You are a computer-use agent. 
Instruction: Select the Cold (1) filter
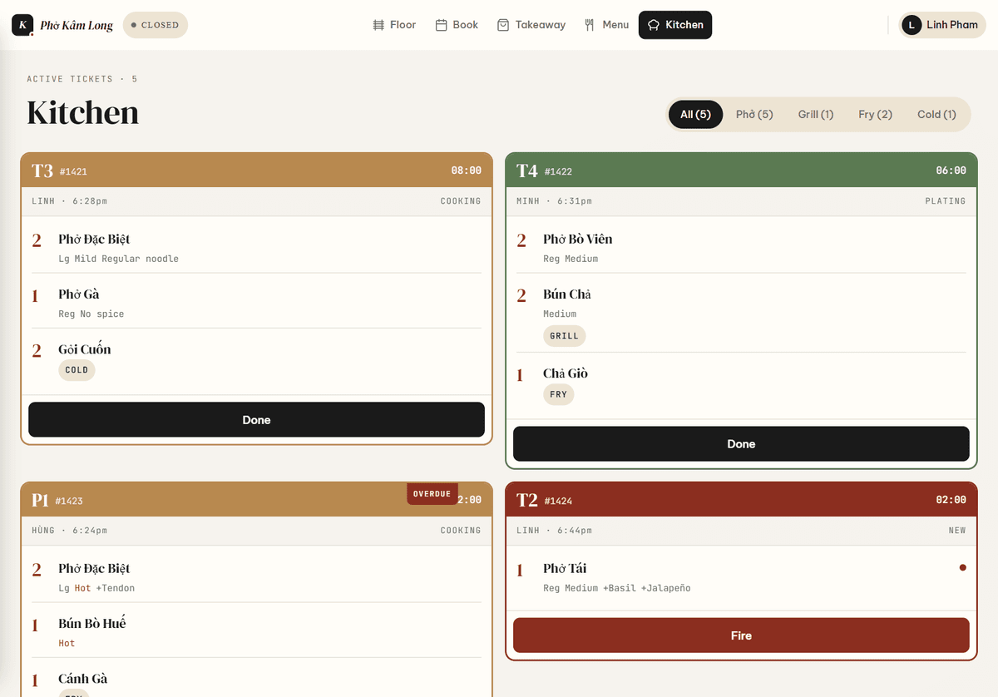click(936, 115)
